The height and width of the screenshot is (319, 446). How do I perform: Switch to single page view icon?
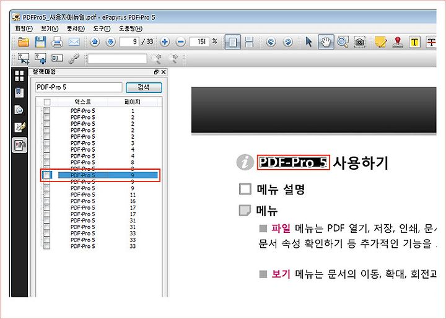tap(233, 42)
